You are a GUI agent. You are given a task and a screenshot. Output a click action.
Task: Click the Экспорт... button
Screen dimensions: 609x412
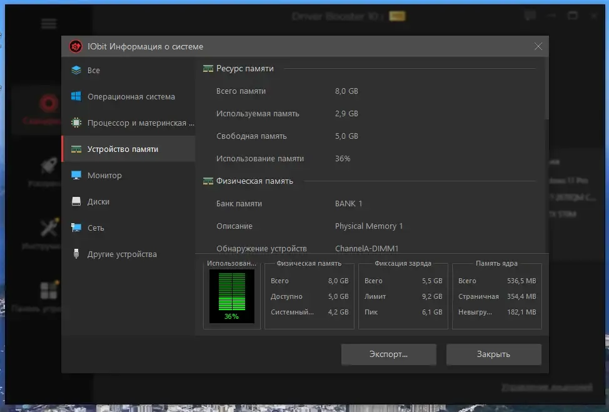[389, 354]
